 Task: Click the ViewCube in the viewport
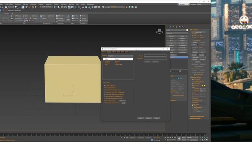click(159, 31)
